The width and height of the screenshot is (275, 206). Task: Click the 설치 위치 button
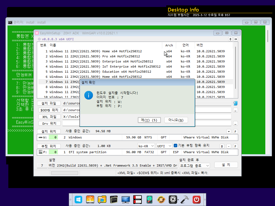pyautogui.click(x=49, y=131)
